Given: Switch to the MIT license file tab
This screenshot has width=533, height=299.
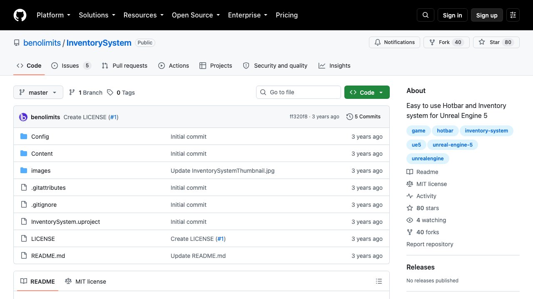Looking at the screenshot, I should (85, 282).
